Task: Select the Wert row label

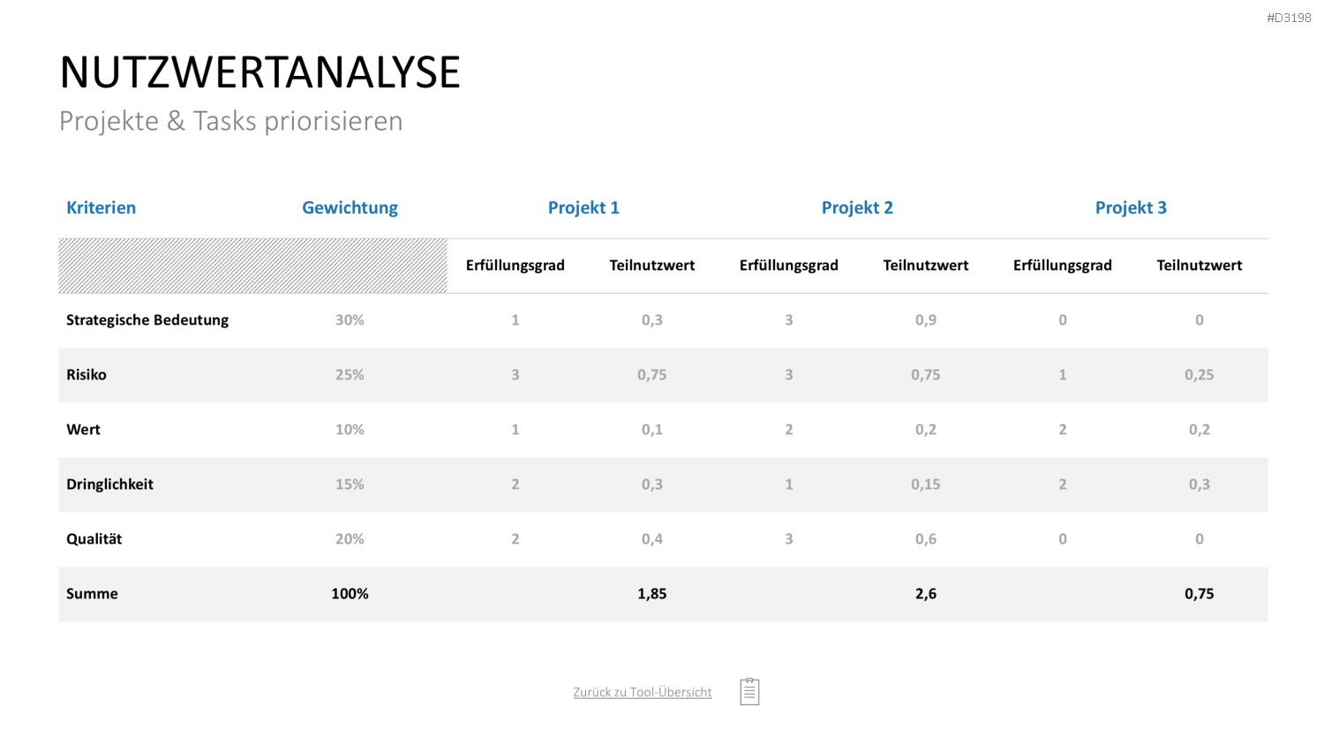Action: (x=84, y=429)
